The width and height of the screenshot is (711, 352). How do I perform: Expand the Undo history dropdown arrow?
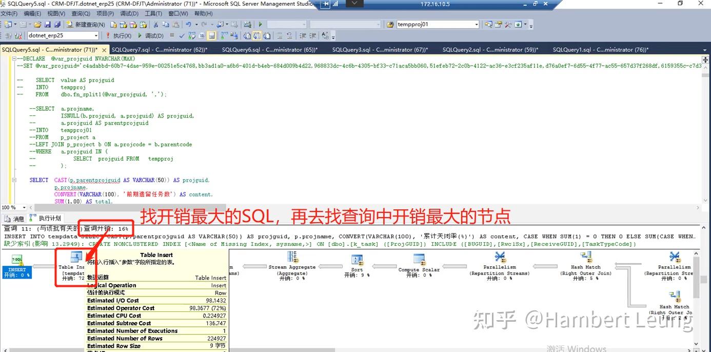[196, 24]
